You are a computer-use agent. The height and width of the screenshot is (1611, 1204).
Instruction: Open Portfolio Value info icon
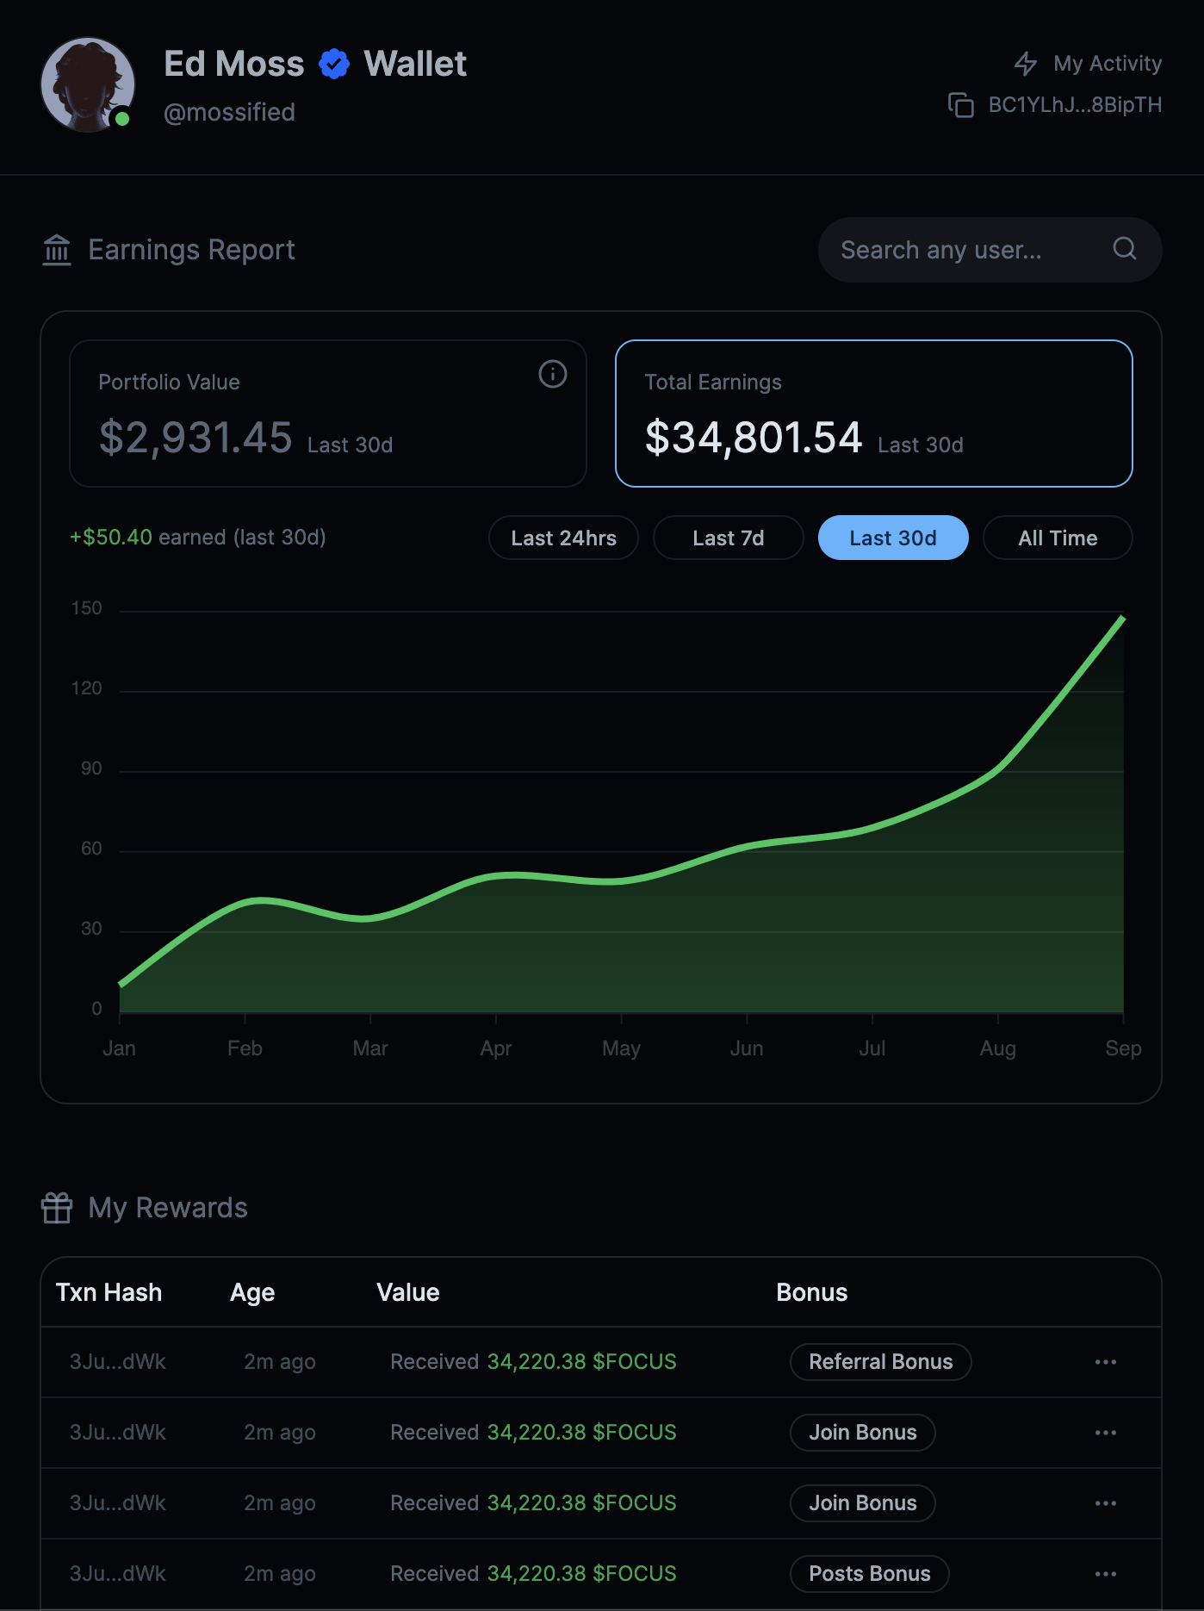coord(552,374)
